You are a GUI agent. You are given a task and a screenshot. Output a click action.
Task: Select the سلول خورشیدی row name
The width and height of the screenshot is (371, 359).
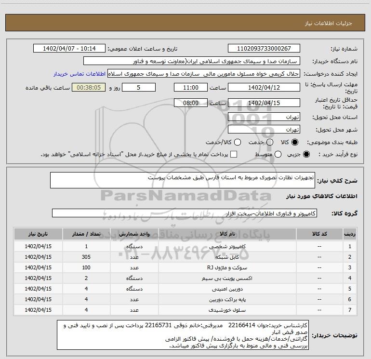coord(227,310)
